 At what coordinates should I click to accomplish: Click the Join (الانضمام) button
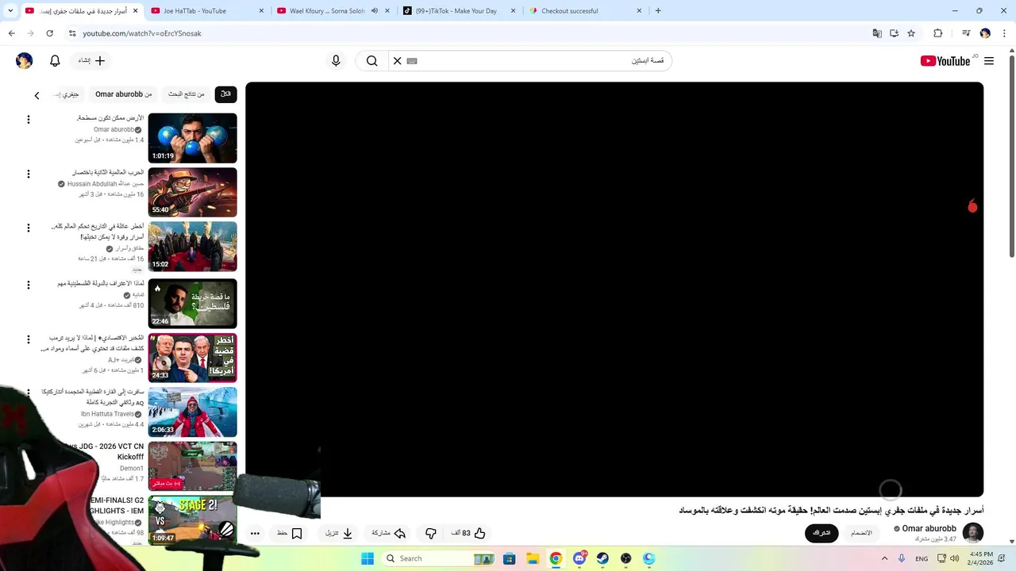861,533
